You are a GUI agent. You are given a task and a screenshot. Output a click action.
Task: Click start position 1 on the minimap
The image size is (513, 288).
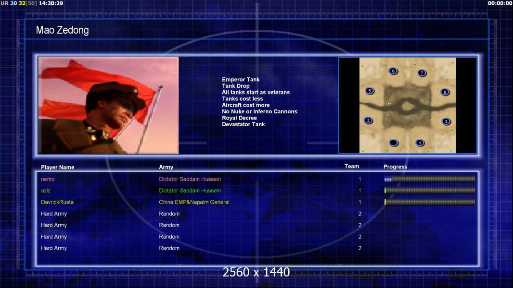pyautogui.click(x=420, y=143)
